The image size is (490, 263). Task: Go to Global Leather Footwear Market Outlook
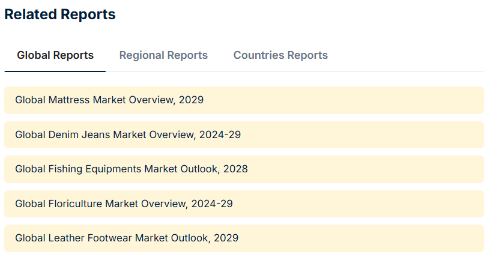[x=127, y=238]
